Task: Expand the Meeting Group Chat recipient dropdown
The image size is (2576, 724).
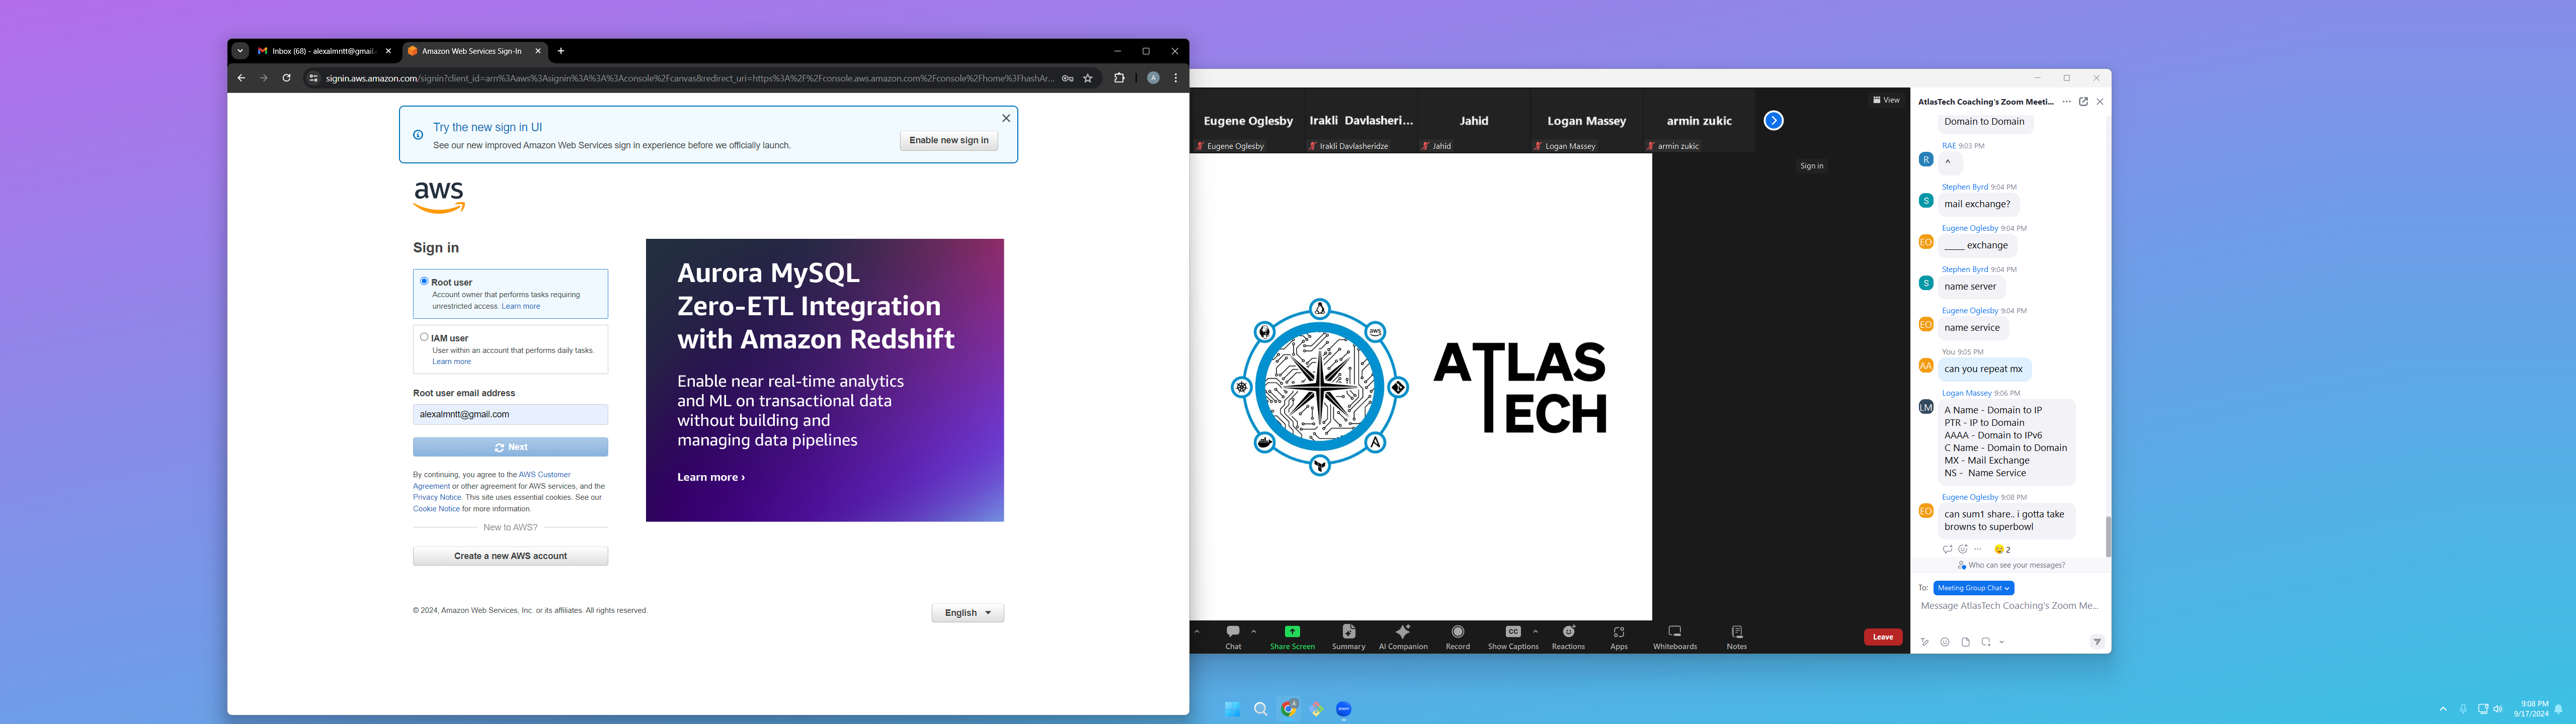Action: click(1973, 588)
